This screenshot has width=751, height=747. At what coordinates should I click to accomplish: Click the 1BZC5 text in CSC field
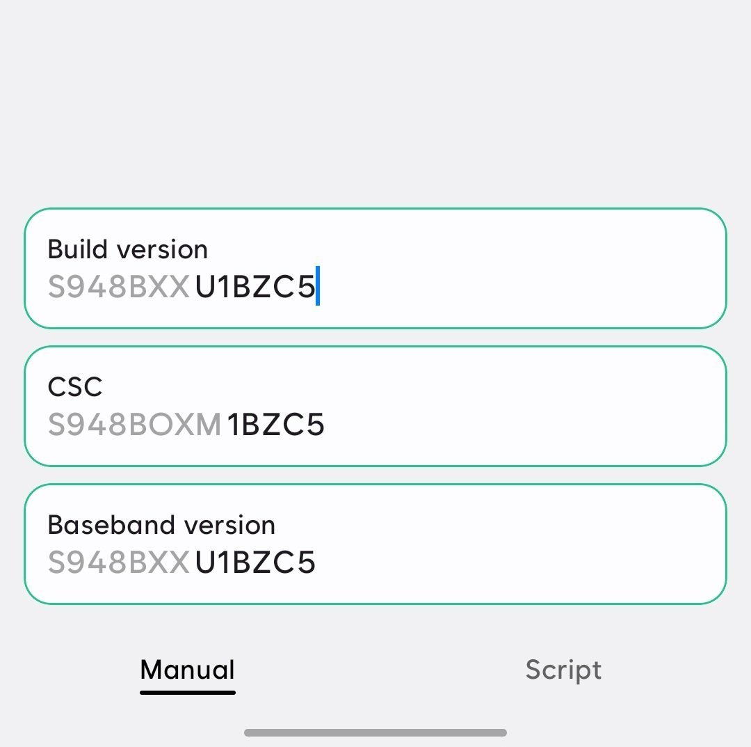[x=276, y=423]
